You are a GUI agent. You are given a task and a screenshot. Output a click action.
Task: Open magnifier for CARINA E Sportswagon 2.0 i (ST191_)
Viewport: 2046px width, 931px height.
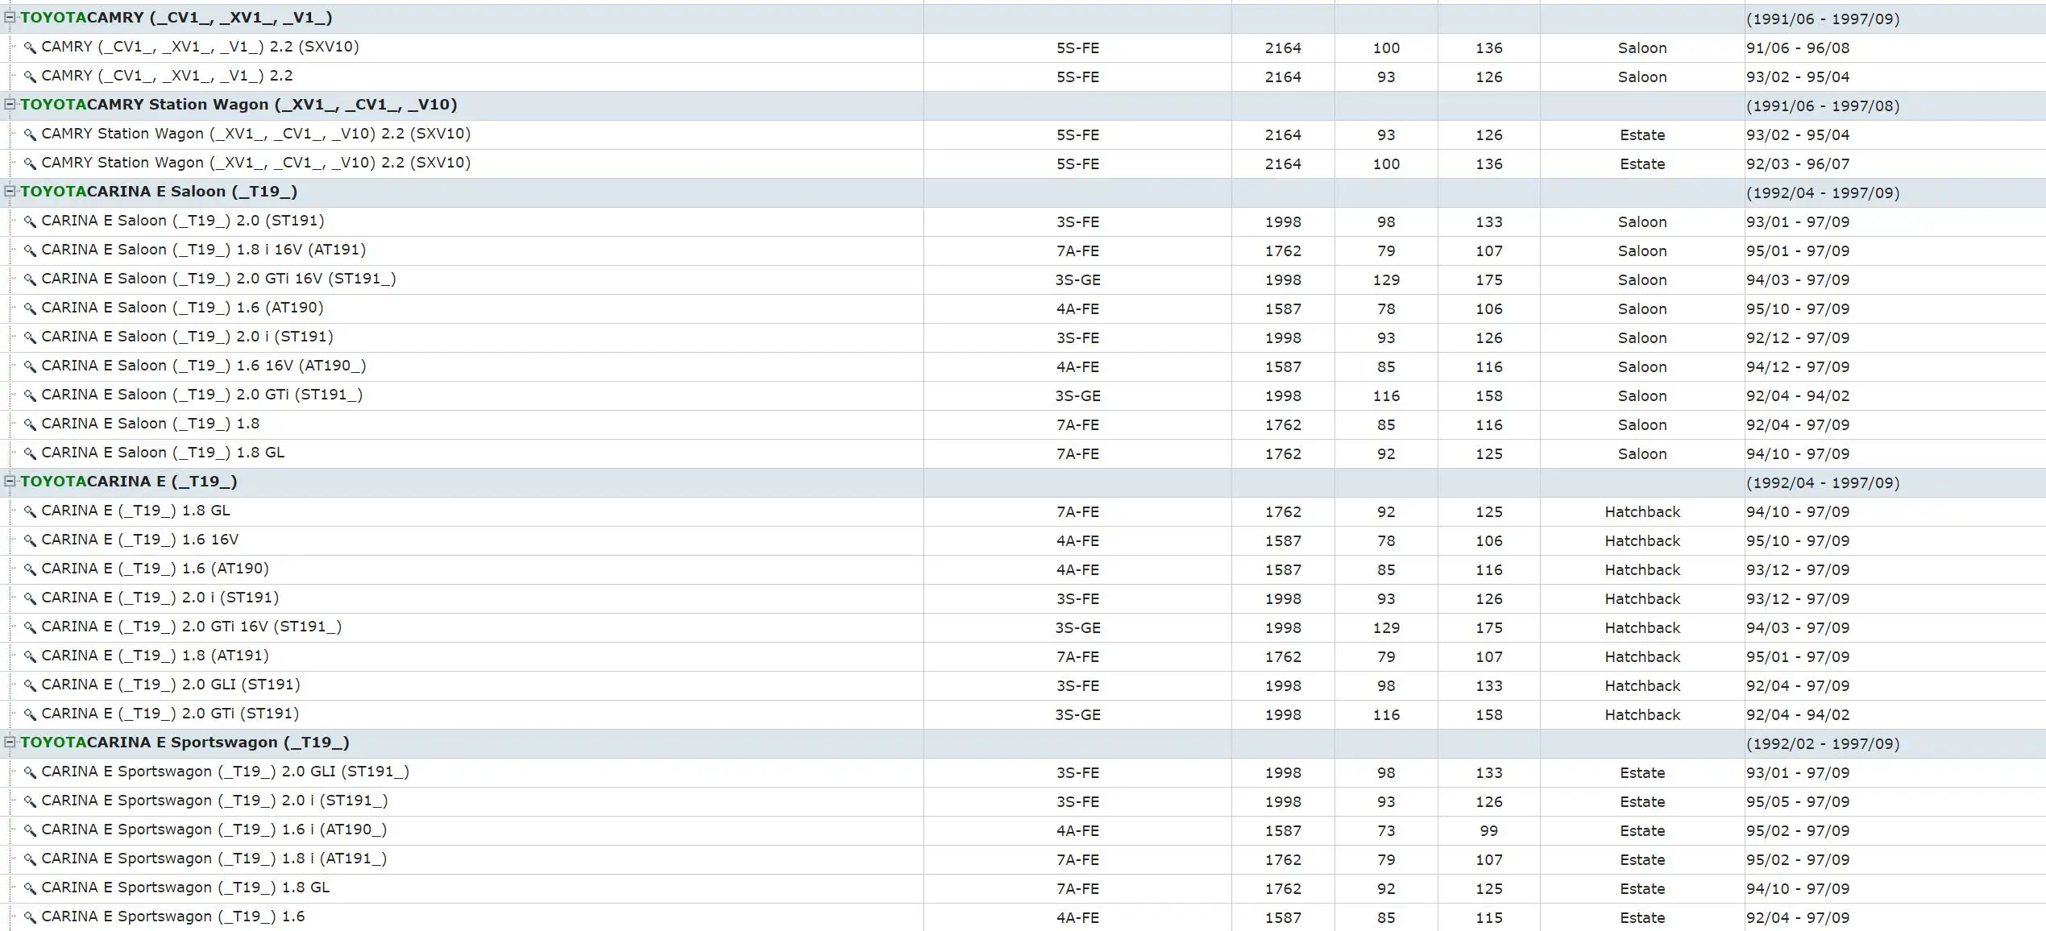(x=30, y=801)
